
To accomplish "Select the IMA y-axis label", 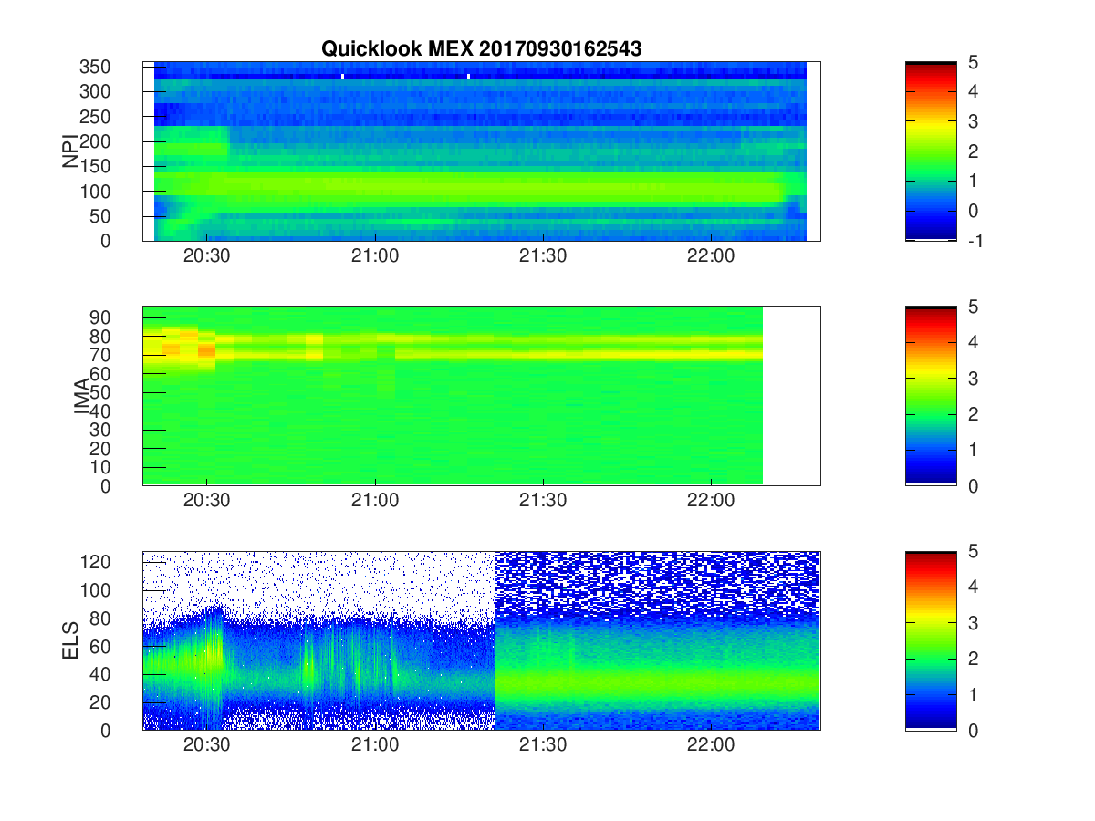I will pos(82,396).
